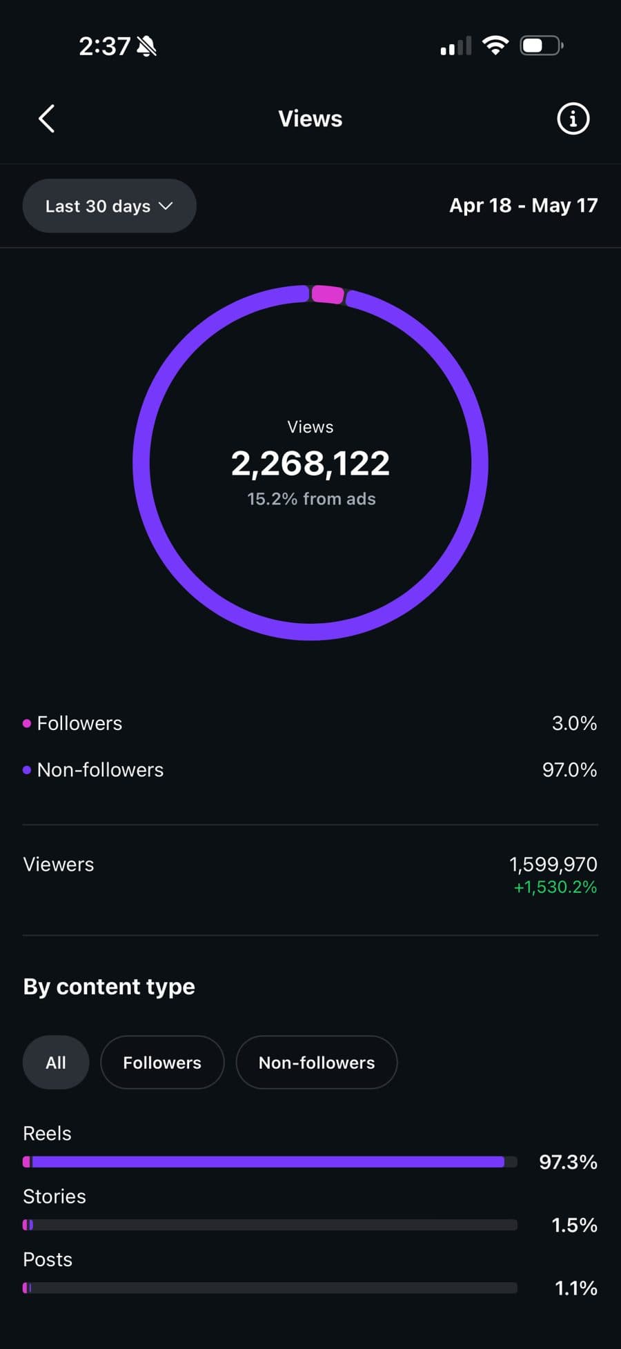Go back using the left chevron arrow

[46, 119]
